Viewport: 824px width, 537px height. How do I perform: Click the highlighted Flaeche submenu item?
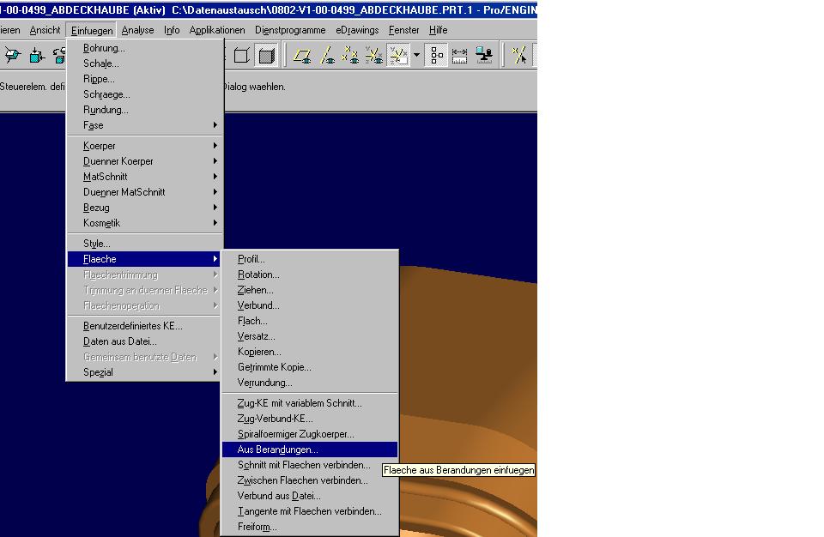pos(145,259)
